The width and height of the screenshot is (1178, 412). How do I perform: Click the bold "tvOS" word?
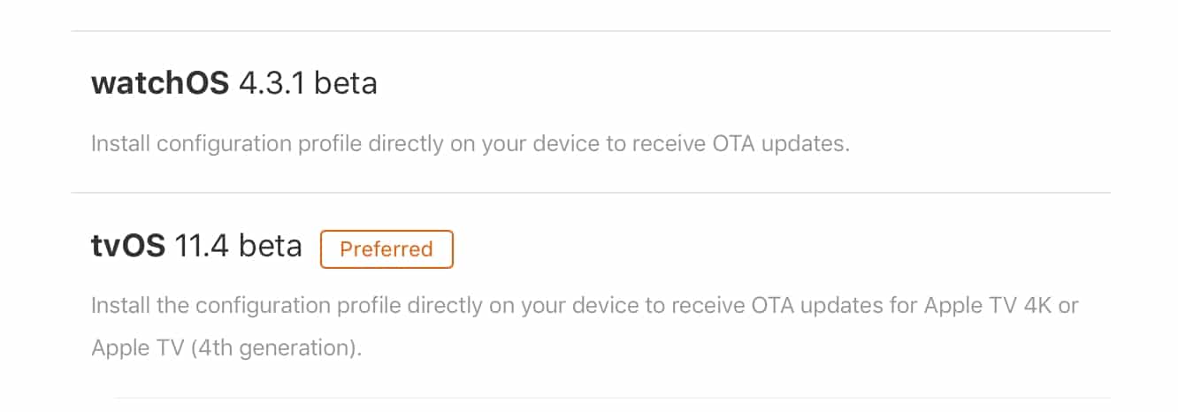point(127,247)
